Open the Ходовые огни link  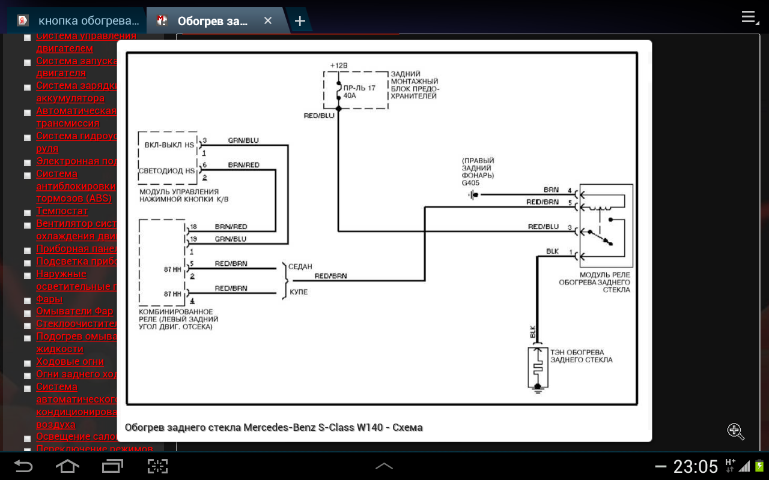(70, 361)
